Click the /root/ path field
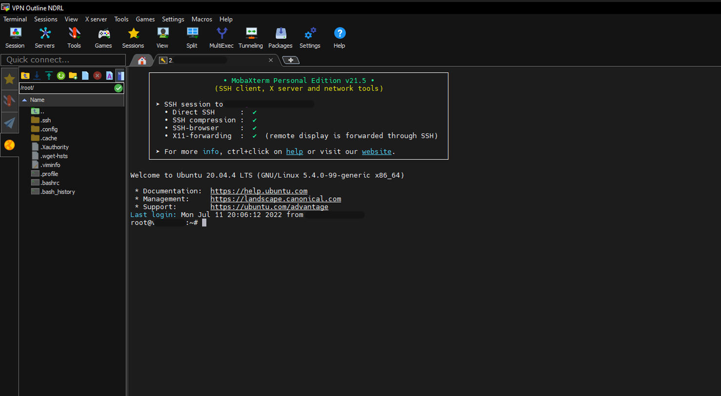The image size is (721, 396). pyautogui.click(x=66, y=88)
